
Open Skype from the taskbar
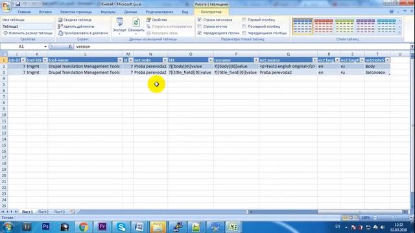tap(121, 227)
